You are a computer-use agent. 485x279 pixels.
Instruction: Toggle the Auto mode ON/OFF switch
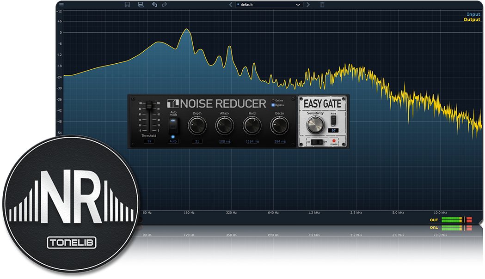(x=173, y=123)
